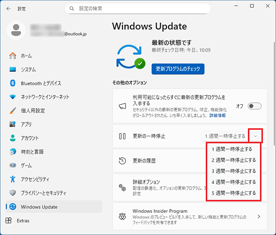Click the 設定の検索 search field
This screenshot has height=235, width=276.
coord(138,9)
